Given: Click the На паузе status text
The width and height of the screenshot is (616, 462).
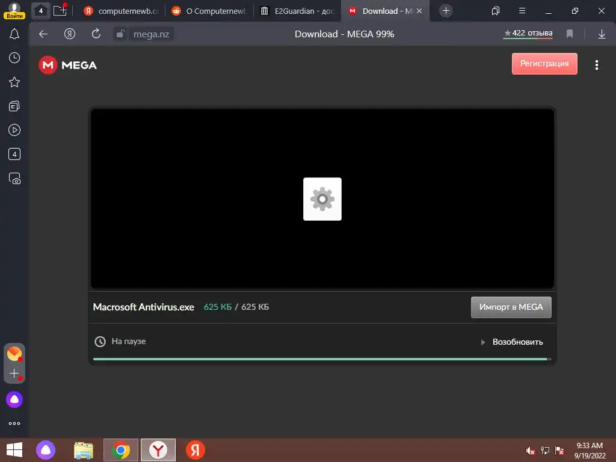Looking at the screenshot, I should pos(129,342).
